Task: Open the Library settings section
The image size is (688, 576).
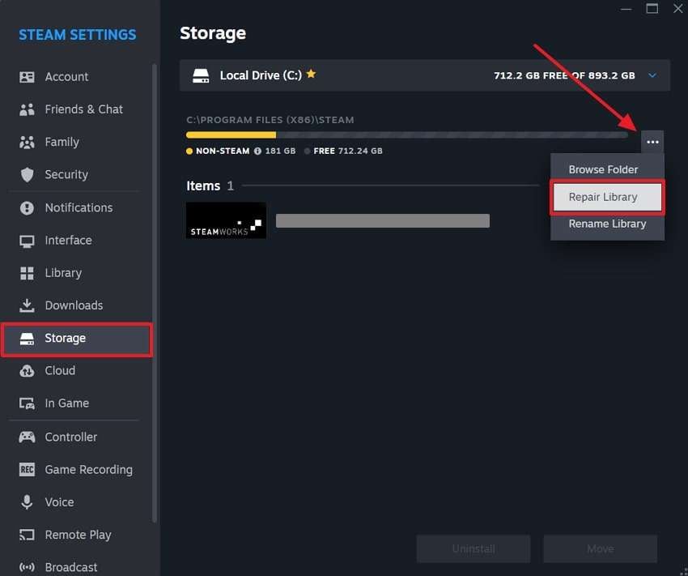Action: coord(77,273)
